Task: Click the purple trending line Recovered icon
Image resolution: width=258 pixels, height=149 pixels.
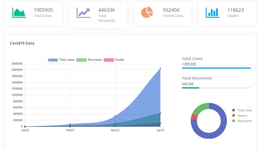Action: [83, 12]
